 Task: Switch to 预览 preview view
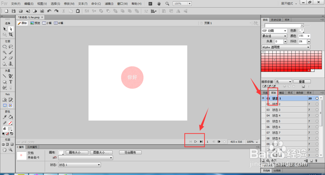coord(35,23)
